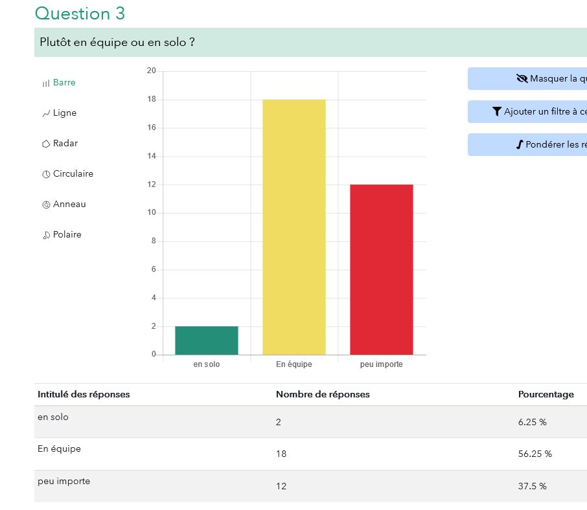Select the Anneau chart option
587x510 pixels.
pos(69,205)
